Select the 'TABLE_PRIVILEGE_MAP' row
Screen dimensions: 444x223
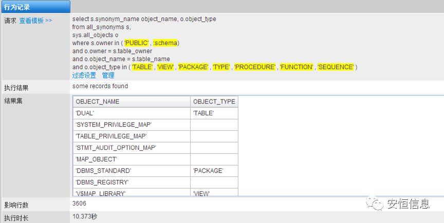point(156,136)
